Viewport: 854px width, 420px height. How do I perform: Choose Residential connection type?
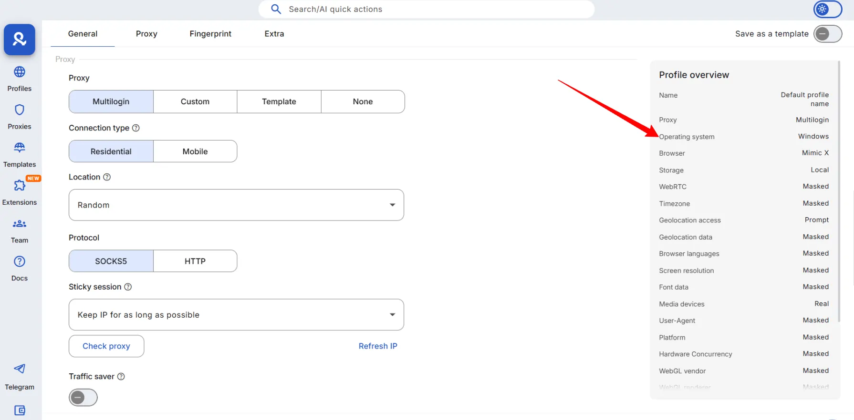coord(111,151)
